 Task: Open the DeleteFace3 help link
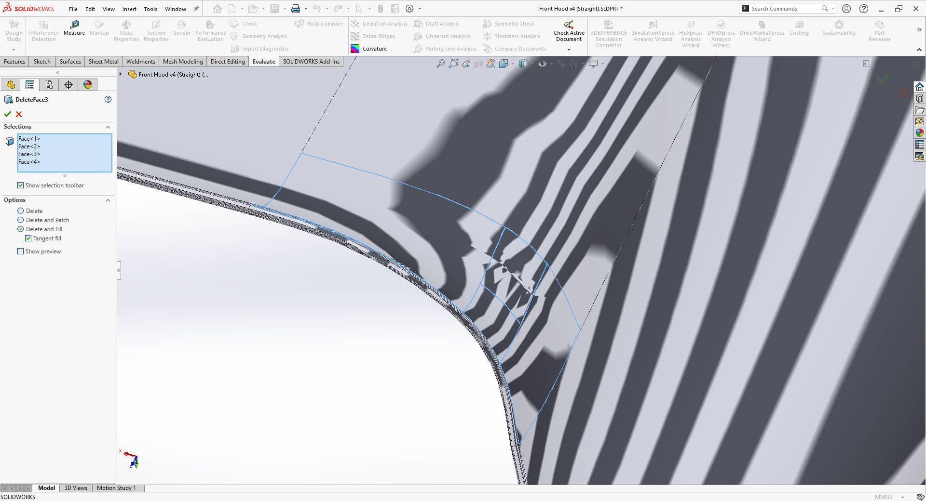click(108, 99)
